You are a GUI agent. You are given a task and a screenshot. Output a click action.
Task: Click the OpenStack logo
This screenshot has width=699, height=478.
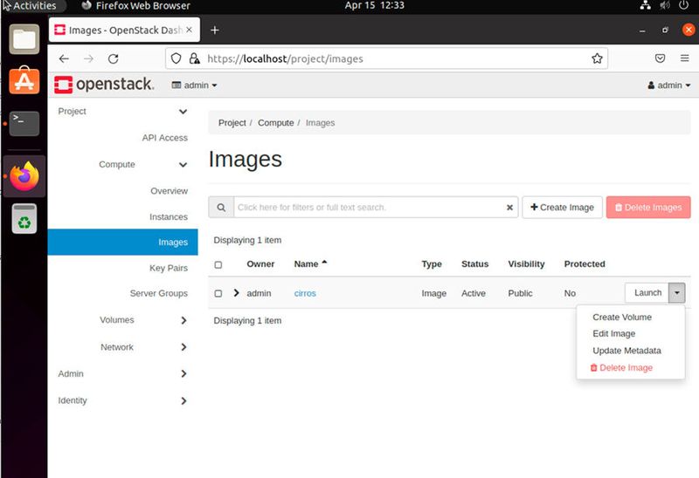(x=104, y=85)
